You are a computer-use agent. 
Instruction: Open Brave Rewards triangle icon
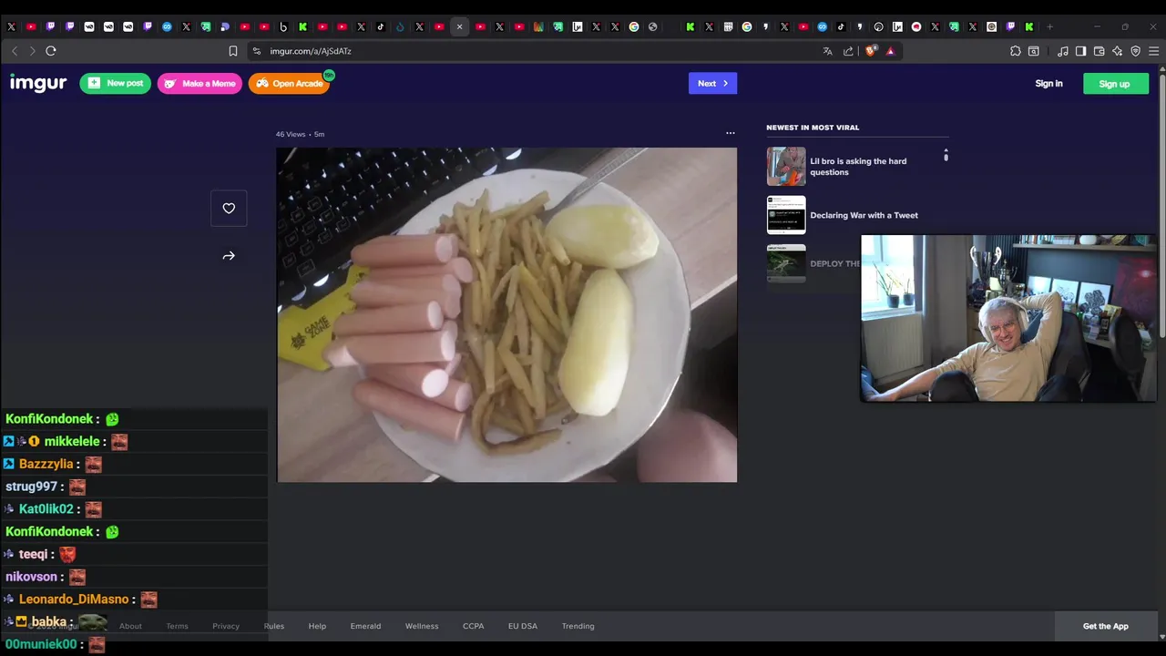(x=890, y=51)
